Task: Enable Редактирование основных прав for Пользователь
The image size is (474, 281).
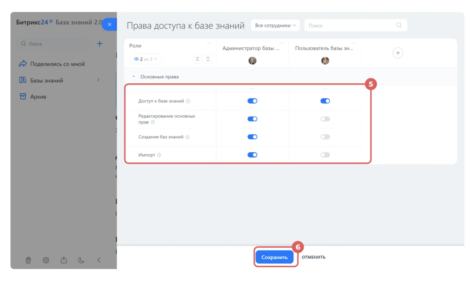Action: click(325, 119)
